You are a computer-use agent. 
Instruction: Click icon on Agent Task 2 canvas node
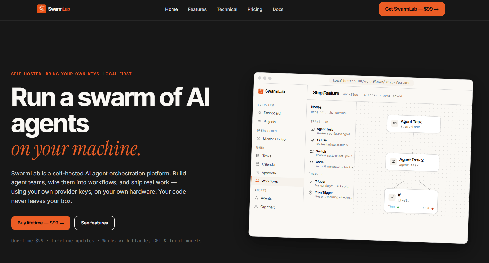[393, 161]
